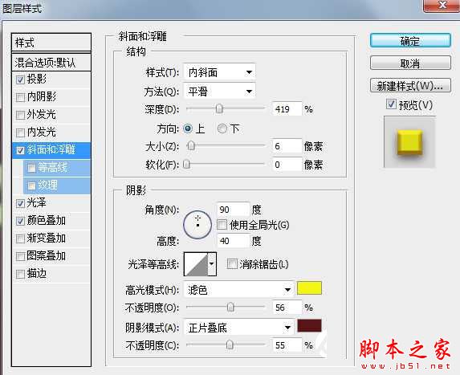Enable the 图案叠加 checkbox
Viewport: 460px width, 375px height.
tap(20, 256)
